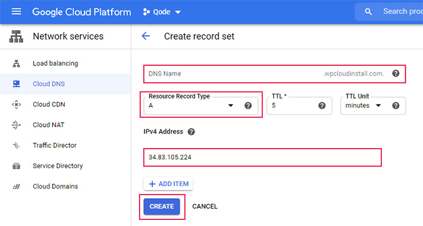423x226 pixels.
Task: Click the Network services heading
Action: coord(68,36)
